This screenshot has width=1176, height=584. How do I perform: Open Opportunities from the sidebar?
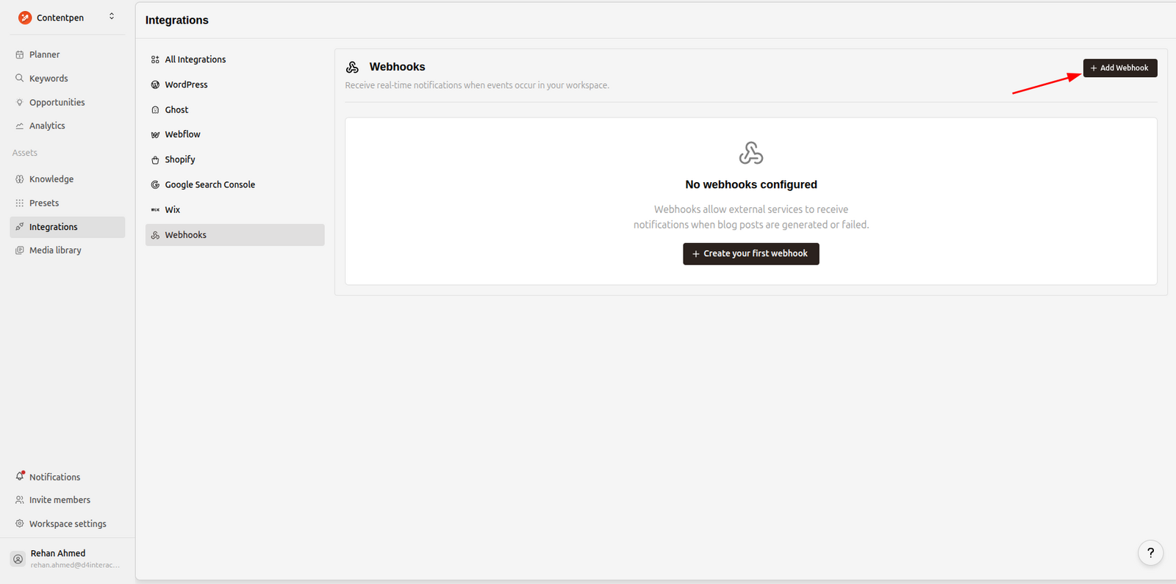coord(57,102)
